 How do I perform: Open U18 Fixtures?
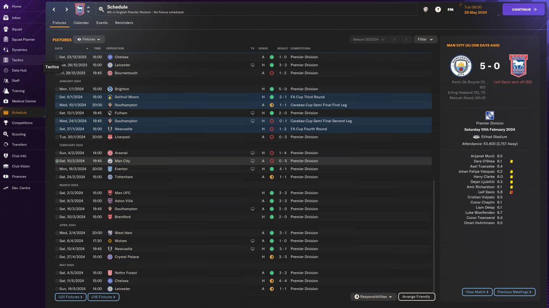tap(103, 297)
